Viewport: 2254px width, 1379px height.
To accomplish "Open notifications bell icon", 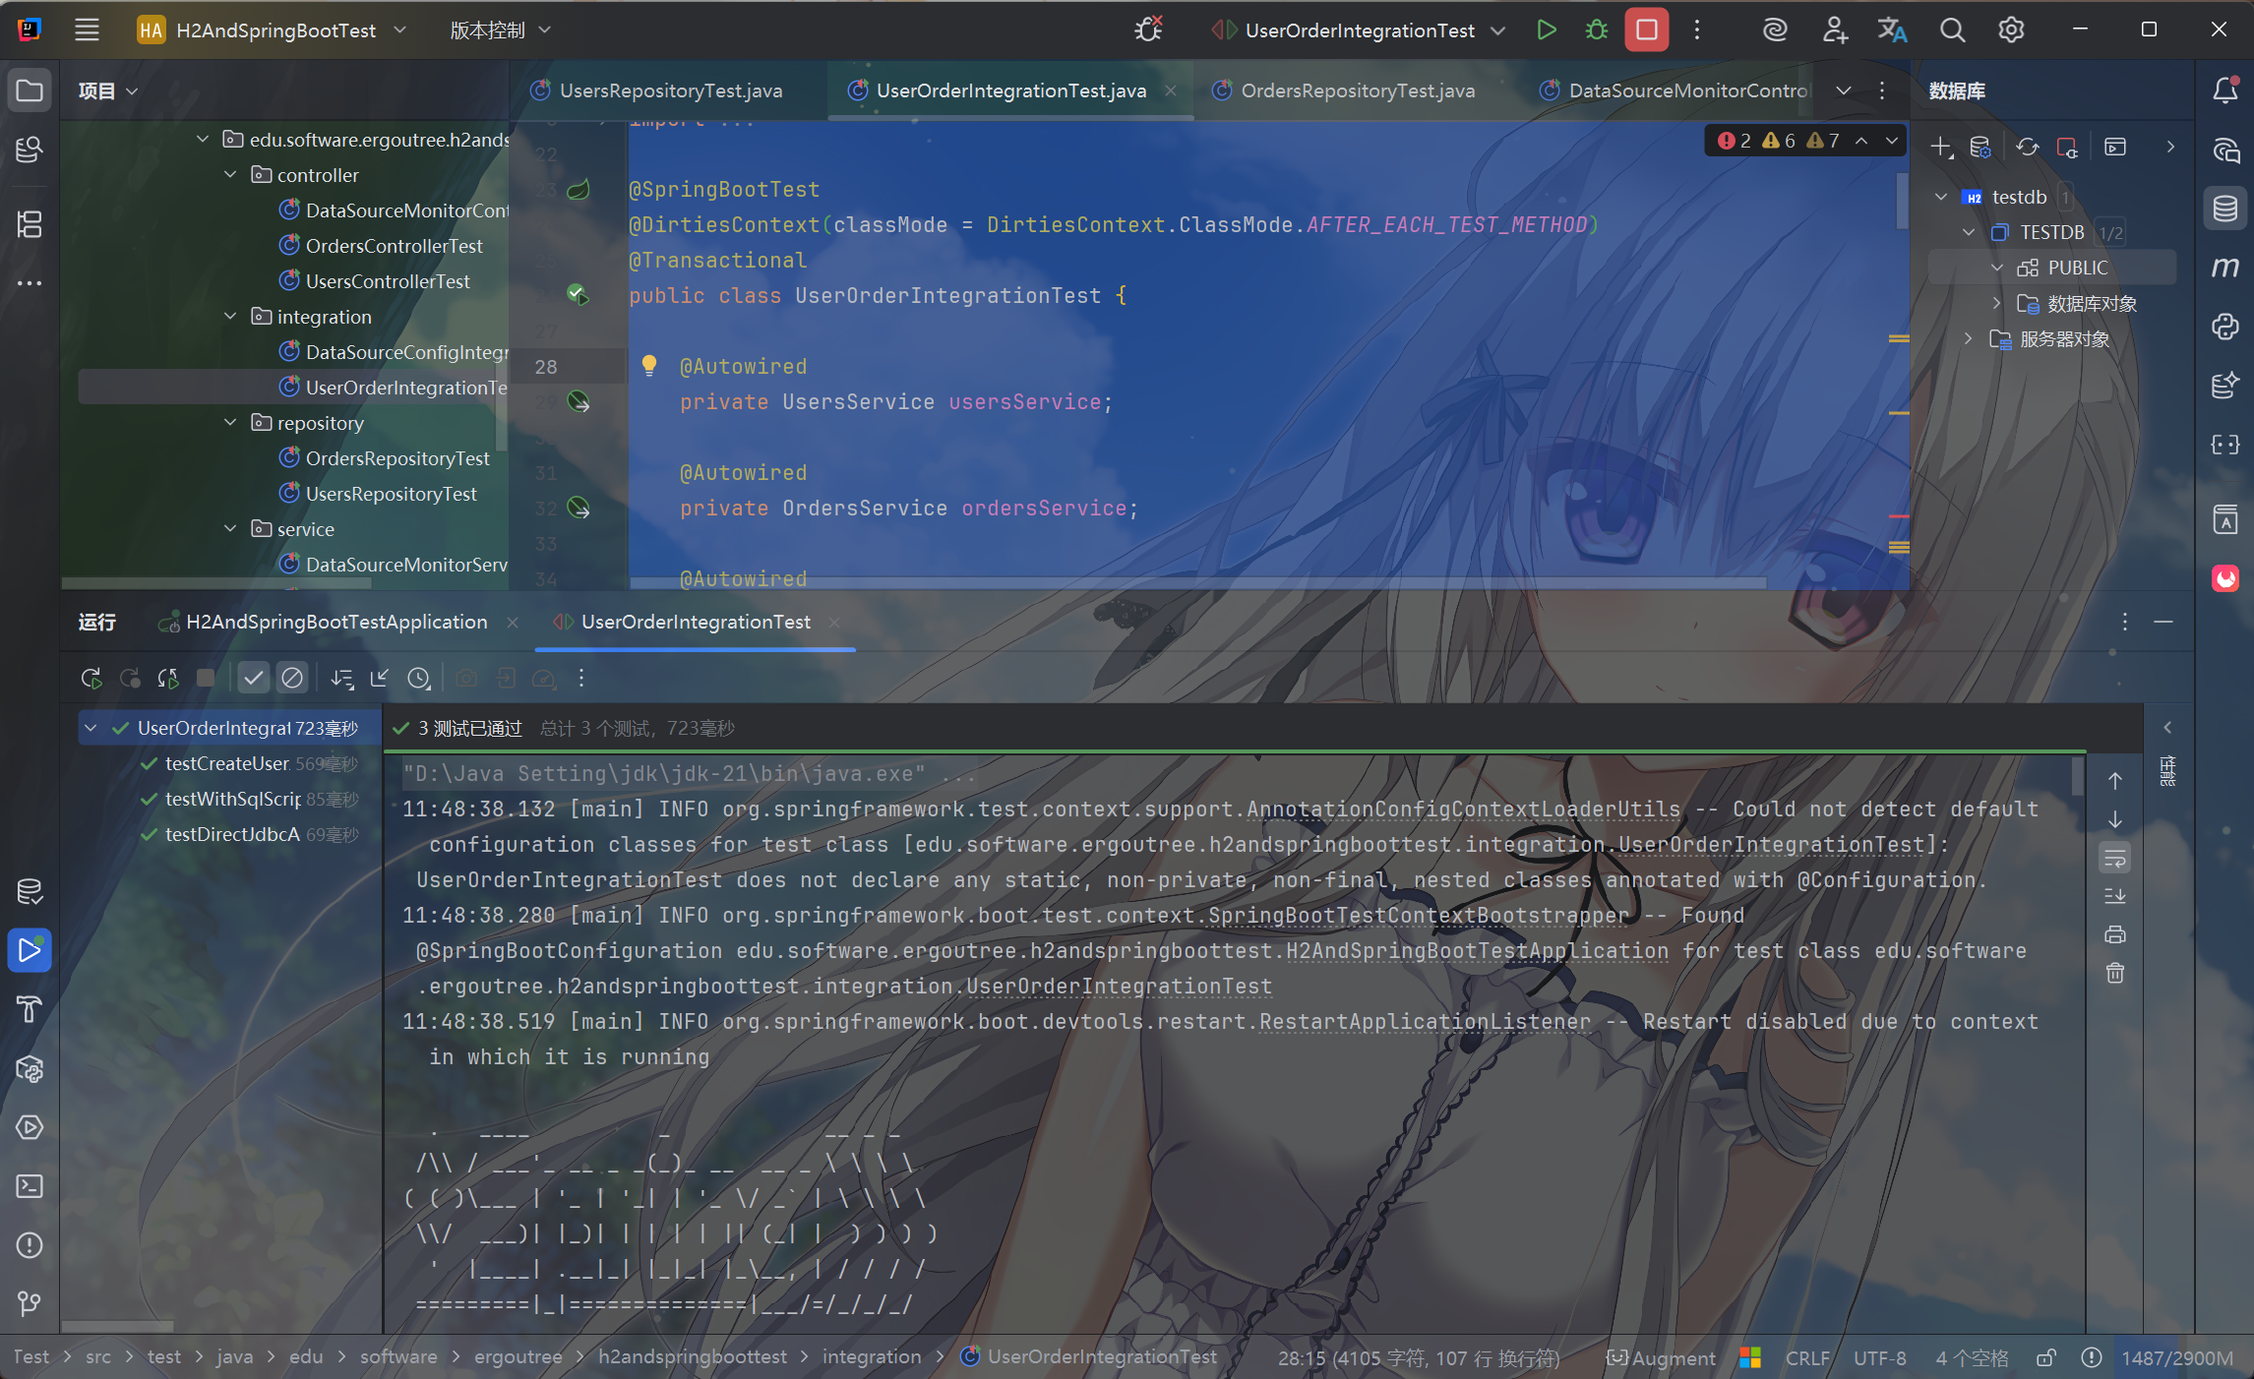I will coord(2225,90).
